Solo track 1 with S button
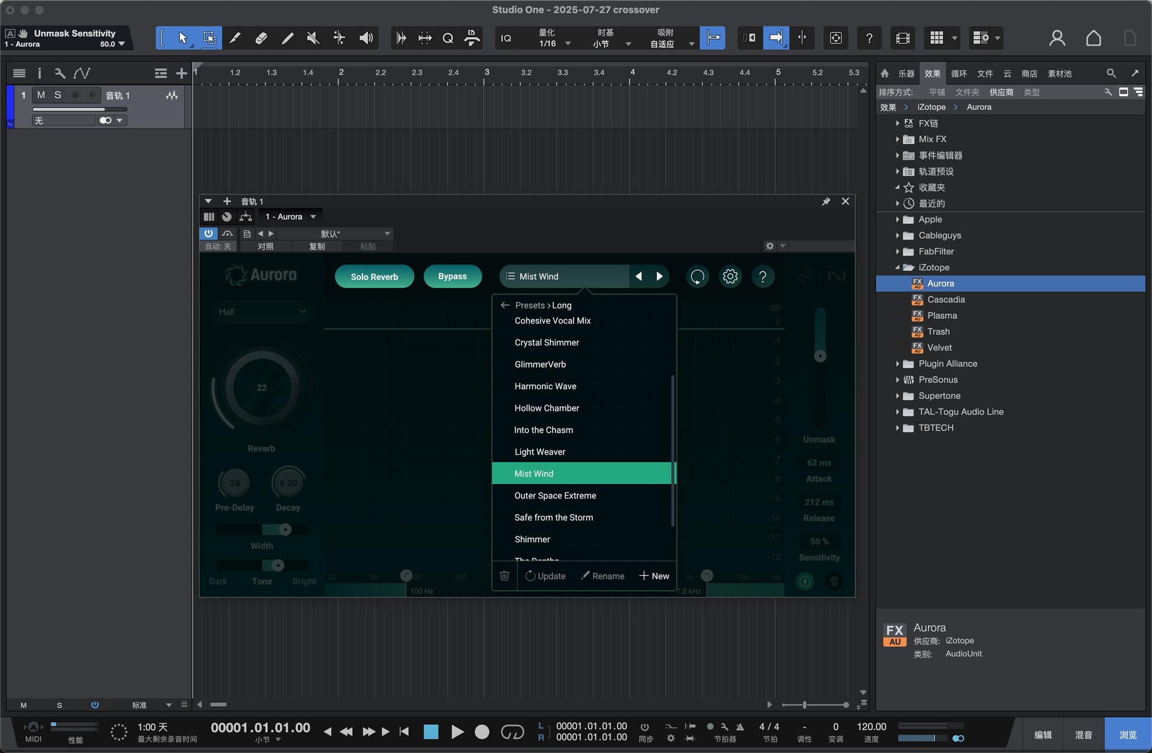This screenshot has width=1152, height=753. (x=58, y=95)
